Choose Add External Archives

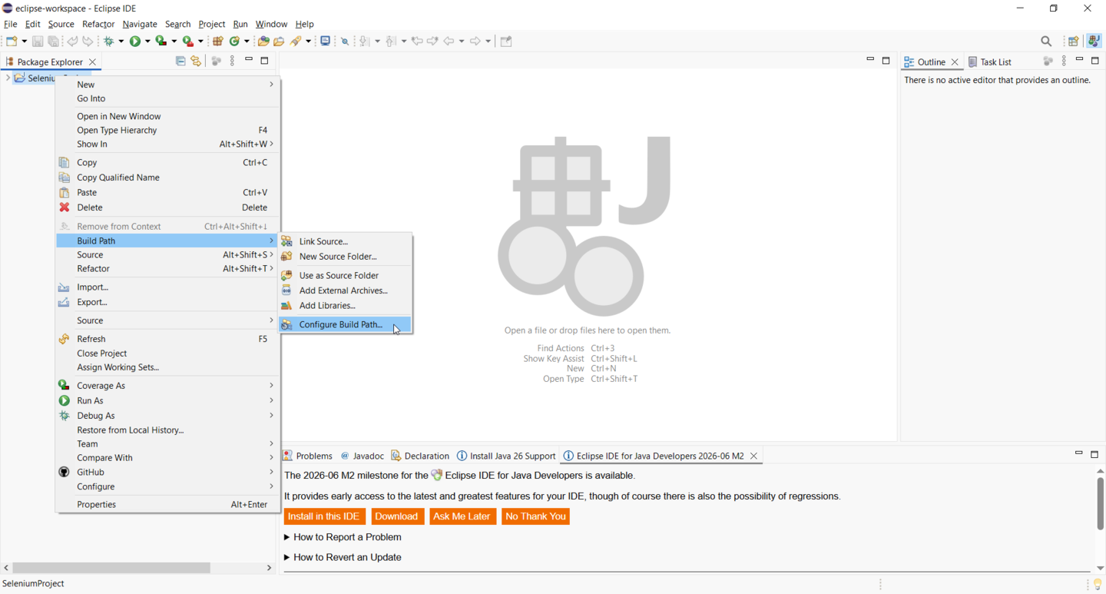pyautogui.click(x=346, y=290)
